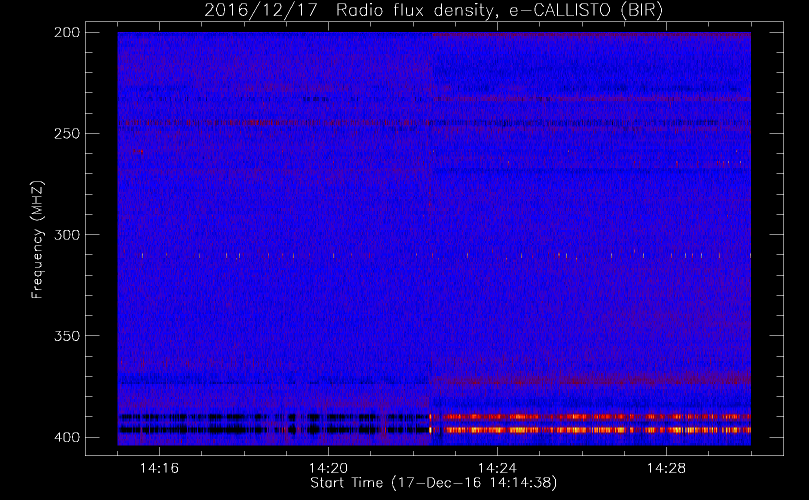Click the red-orange emission band near 390 MHz
This screenshot has height=500, width=809.
click(591, 416)
